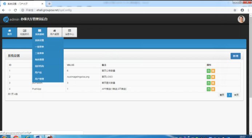
Task: Open the admin avatar in header
Action: (241, 19)
